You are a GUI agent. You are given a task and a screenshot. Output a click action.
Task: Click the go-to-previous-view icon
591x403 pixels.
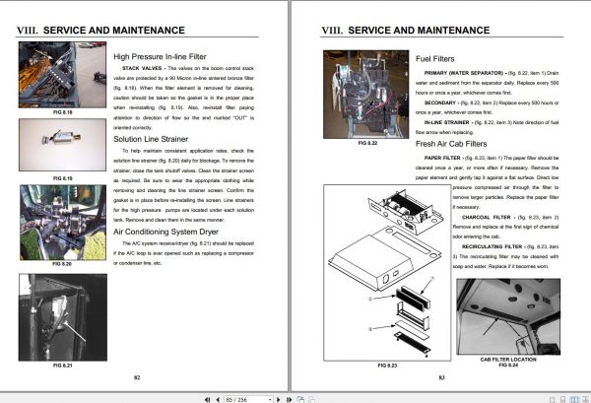(x=300, y=400)
